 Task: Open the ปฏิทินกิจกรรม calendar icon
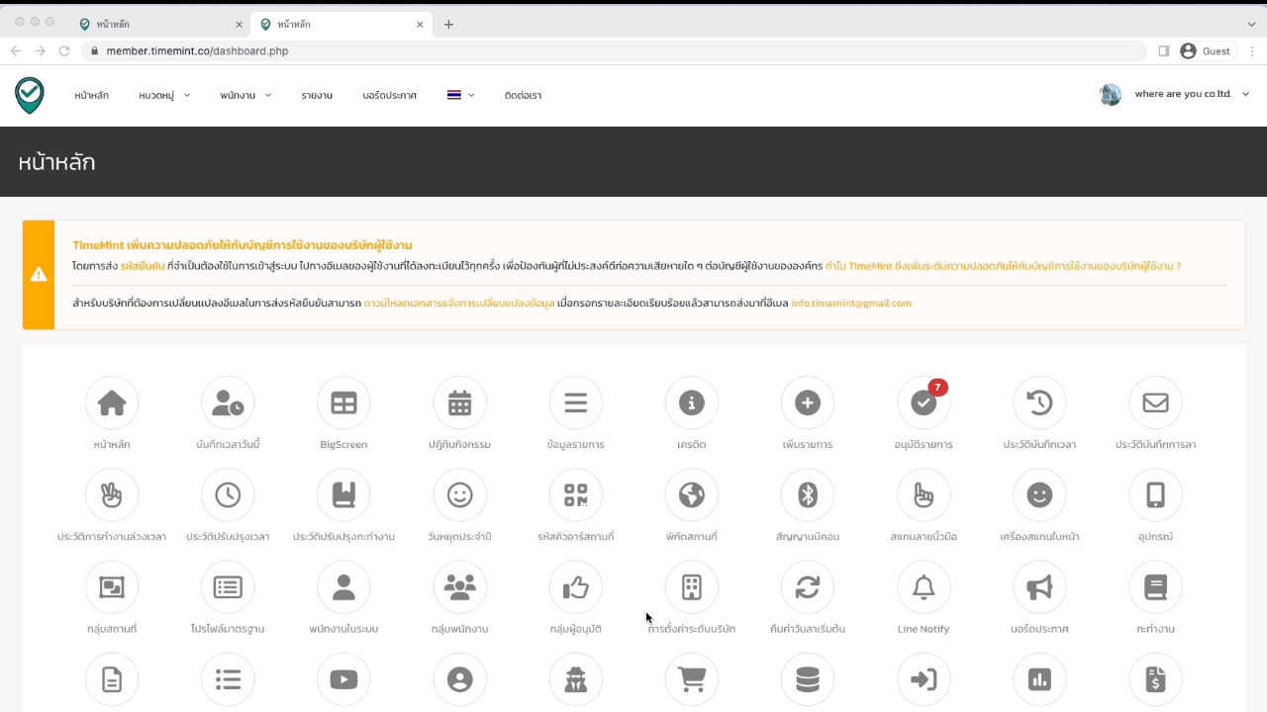pyautogui.click(x=459, y=403)
